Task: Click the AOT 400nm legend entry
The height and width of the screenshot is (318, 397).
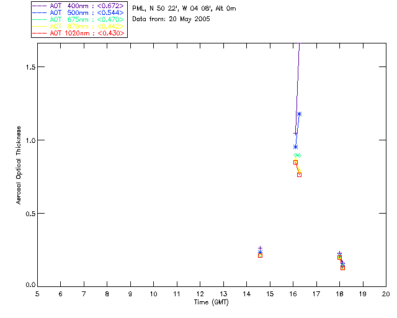Action: tap(78, 6)
